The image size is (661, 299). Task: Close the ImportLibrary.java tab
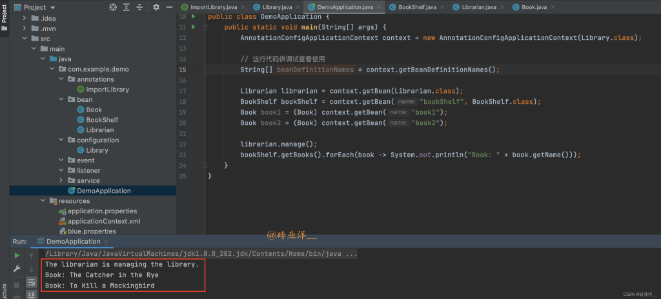(x=241, y=6)
